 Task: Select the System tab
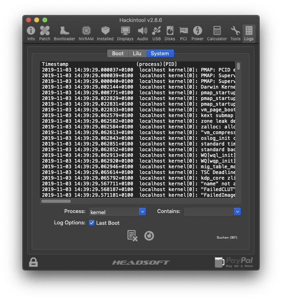coord(160,53)
